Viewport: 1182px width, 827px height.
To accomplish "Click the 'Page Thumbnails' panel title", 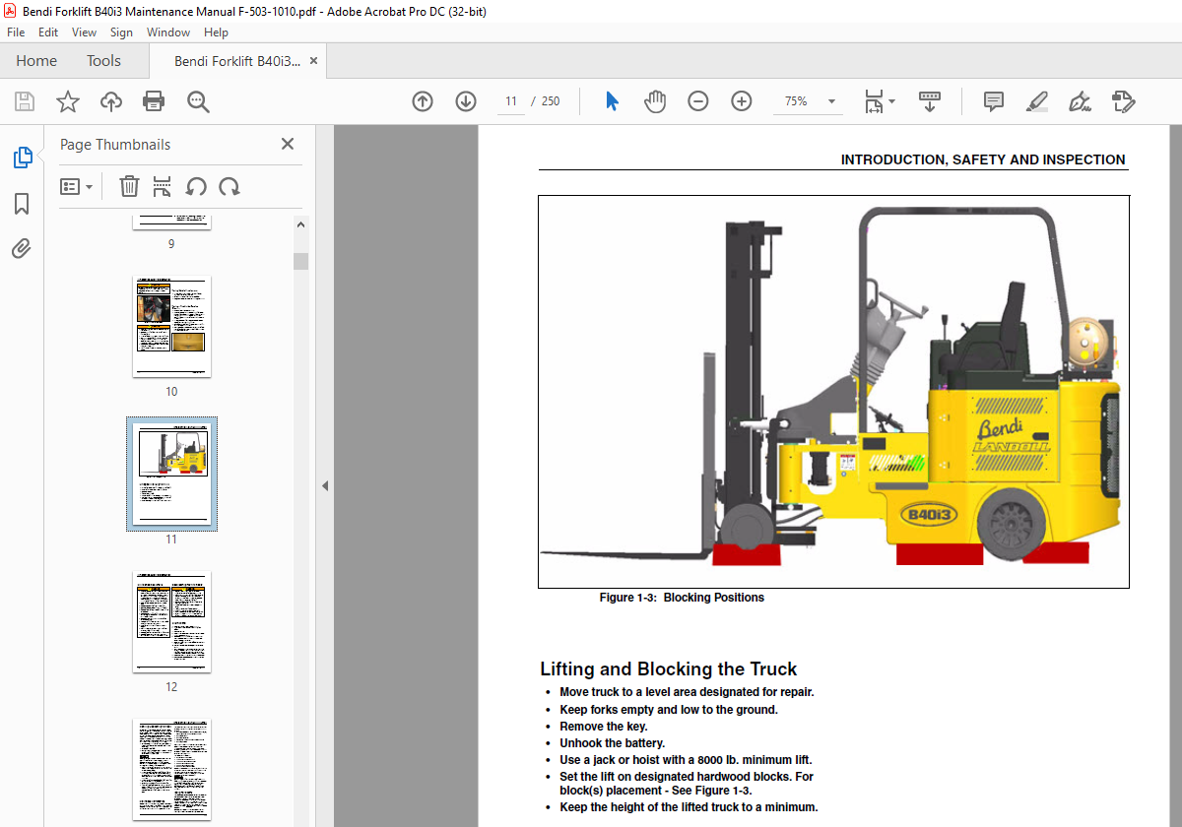I will (x=115, y=145).
